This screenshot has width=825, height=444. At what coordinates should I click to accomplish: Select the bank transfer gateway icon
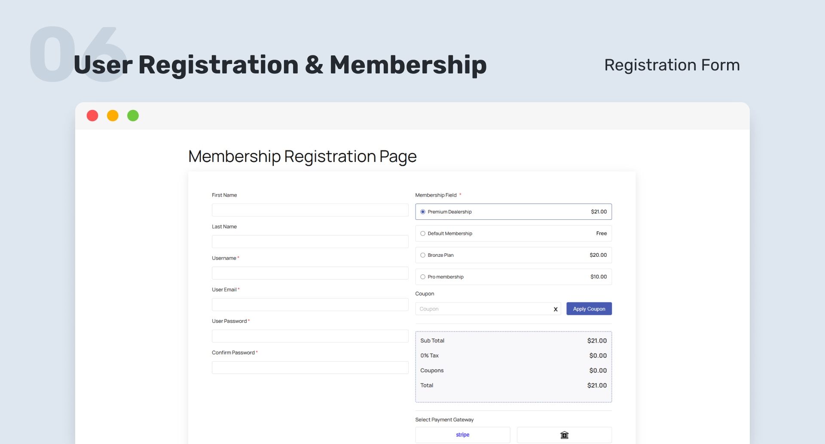coord(564,435)
